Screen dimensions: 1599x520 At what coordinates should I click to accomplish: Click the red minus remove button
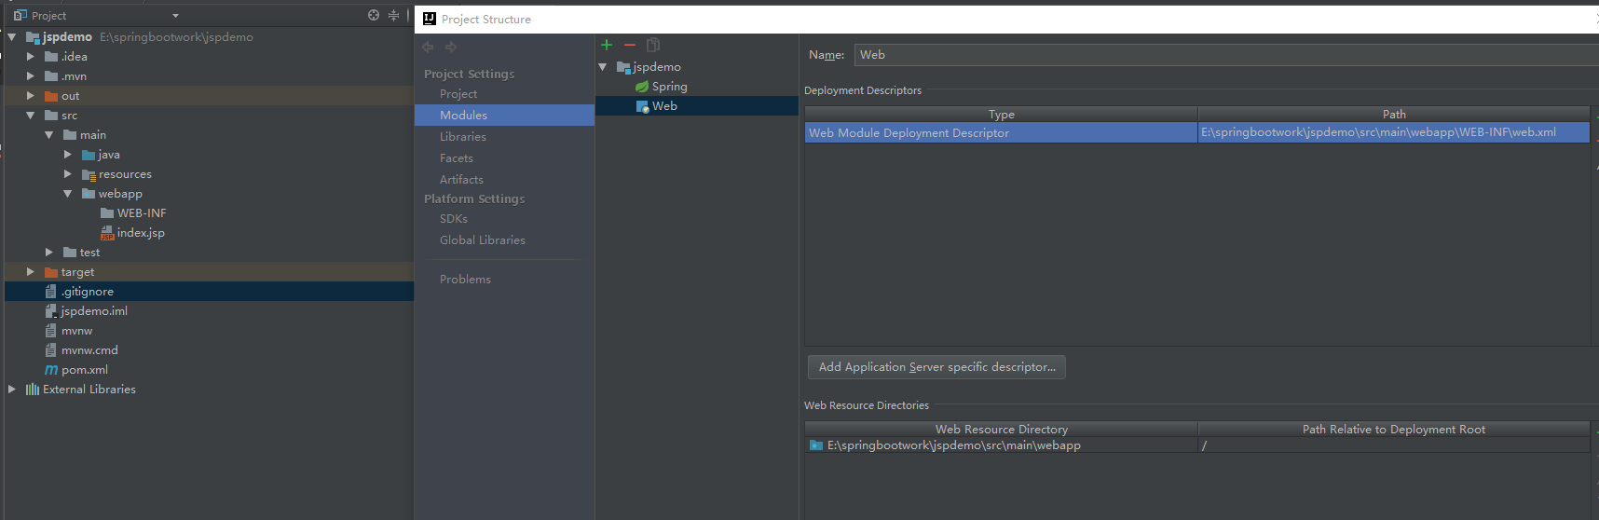[x=630, y=45]
